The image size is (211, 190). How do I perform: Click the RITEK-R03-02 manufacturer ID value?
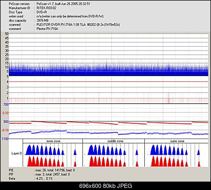pyautogui.click(x=46, y=8)
